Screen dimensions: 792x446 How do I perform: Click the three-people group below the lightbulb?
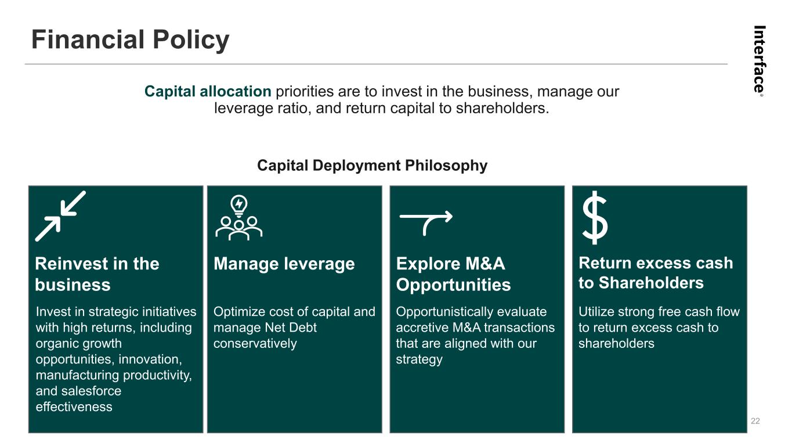[238, 228]
